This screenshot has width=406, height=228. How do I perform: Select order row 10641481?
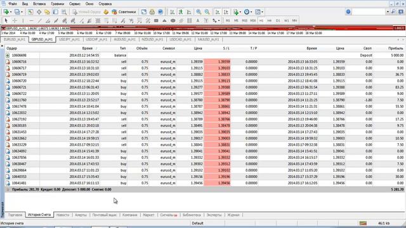(204, 183)
